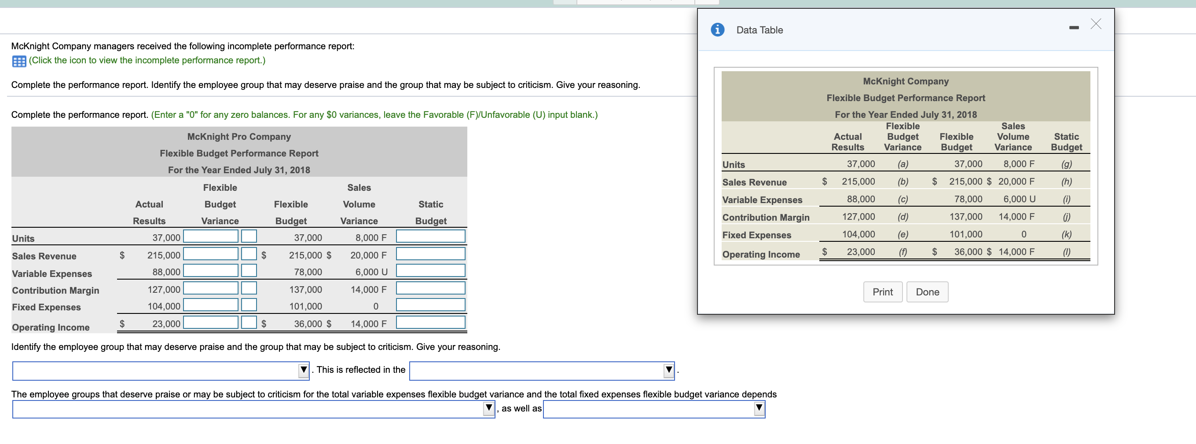Click Fixed Expenses static budget input

click(430, 305)
